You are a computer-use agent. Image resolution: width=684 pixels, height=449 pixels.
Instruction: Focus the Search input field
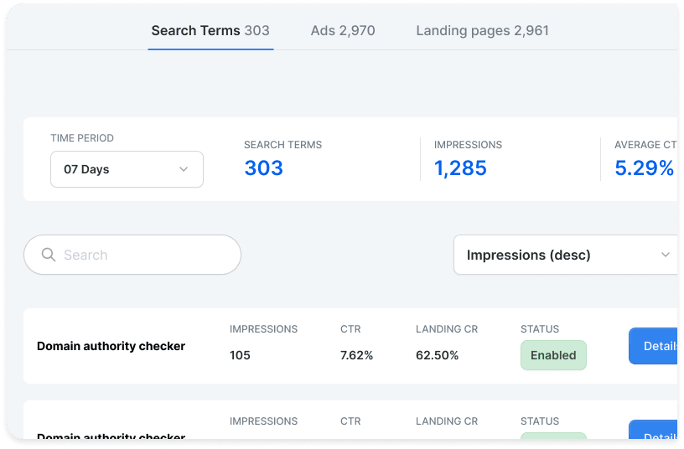pos(132,255)
